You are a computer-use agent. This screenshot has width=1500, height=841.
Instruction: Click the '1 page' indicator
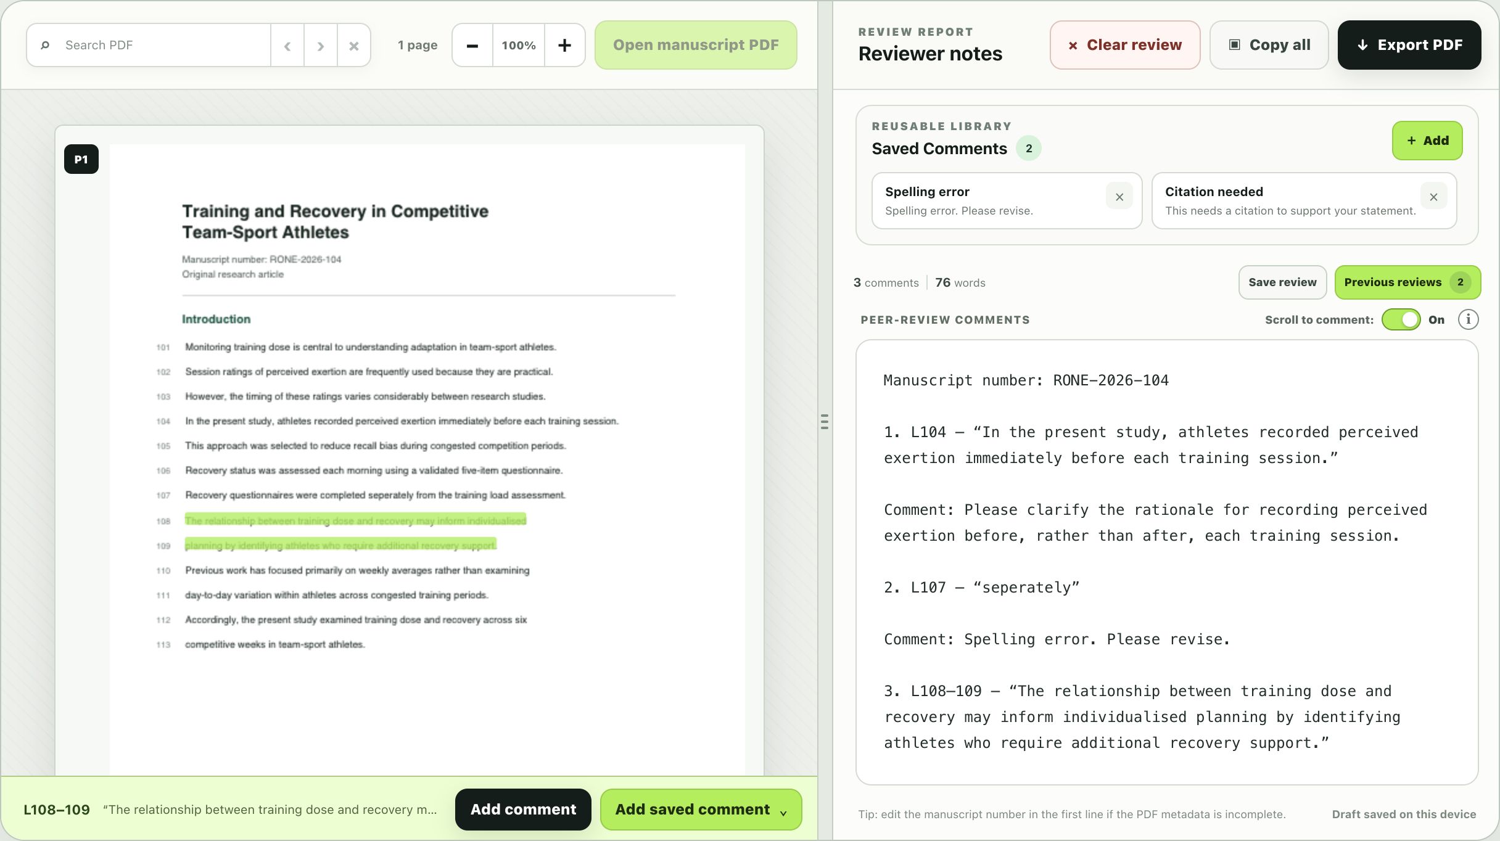418,45
